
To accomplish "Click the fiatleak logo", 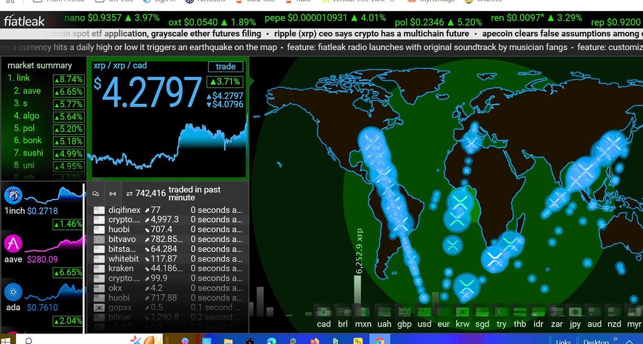I will (x=24, y=21).
